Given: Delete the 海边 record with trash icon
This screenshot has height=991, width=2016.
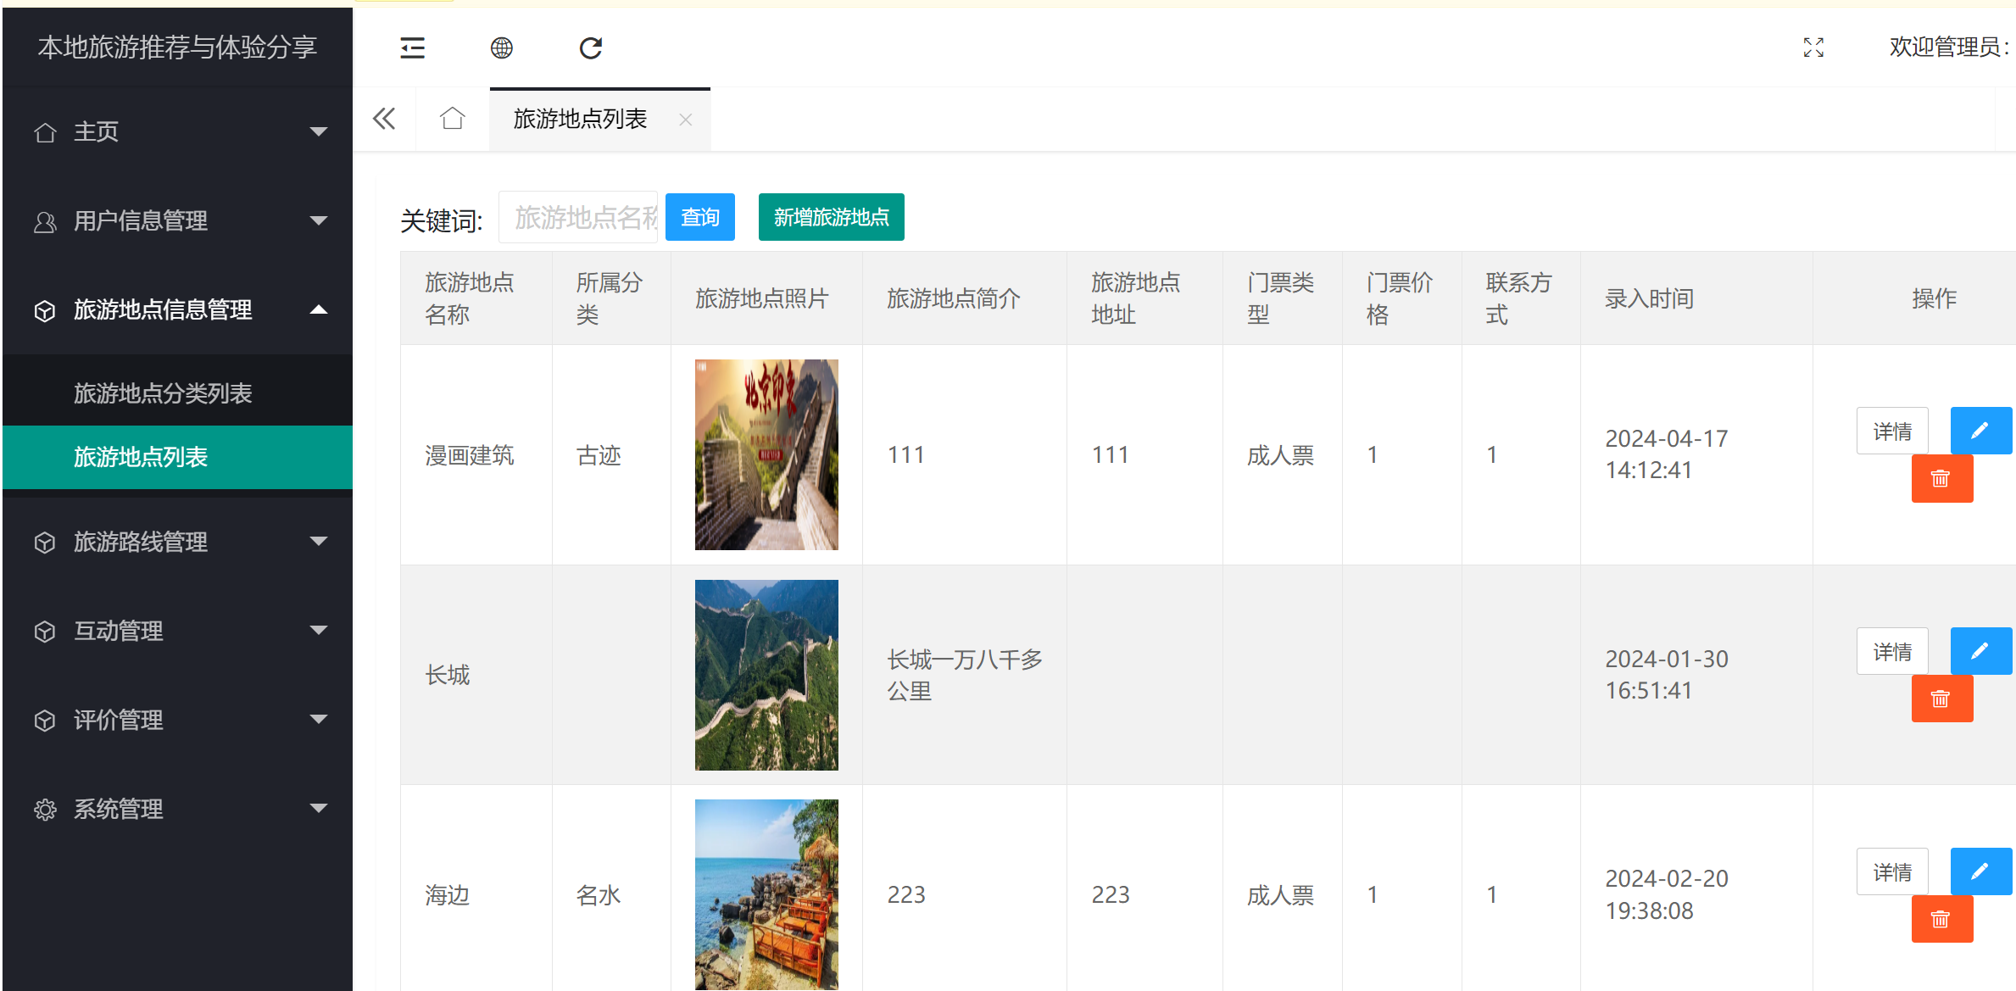Looking at the screenshot, I should pos(1942,918).
